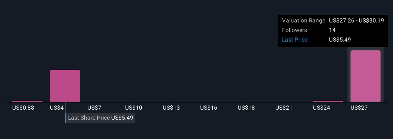The width and height of the screenshot is (393, 139).
Task: Select the tiny bar above US$24
Action: (328, 101)
